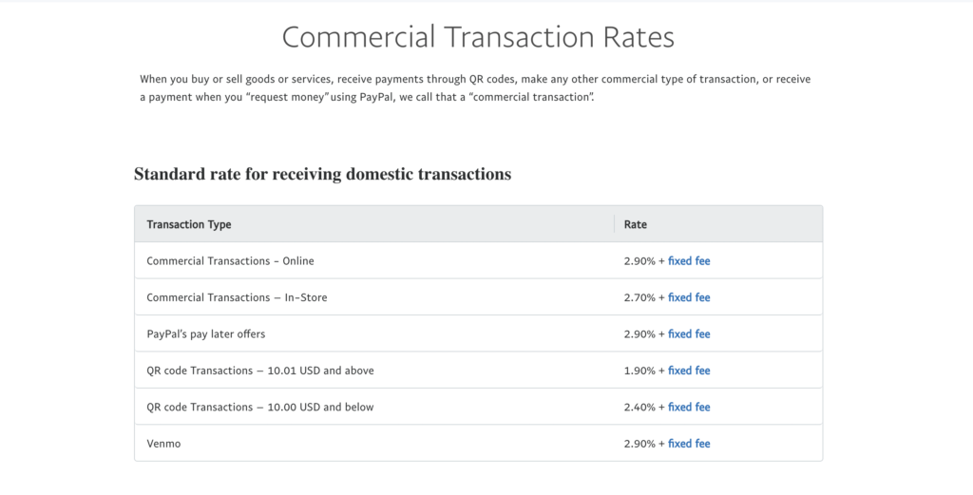Image resolution: width=973 pixels, height=495 pixels.
Task: Click the Standard rate for receiving domestic transactions heading
Action: [322, 174]
